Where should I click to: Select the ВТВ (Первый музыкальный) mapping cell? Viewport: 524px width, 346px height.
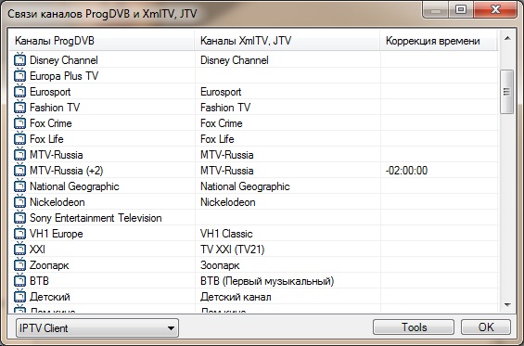point(267,281)
